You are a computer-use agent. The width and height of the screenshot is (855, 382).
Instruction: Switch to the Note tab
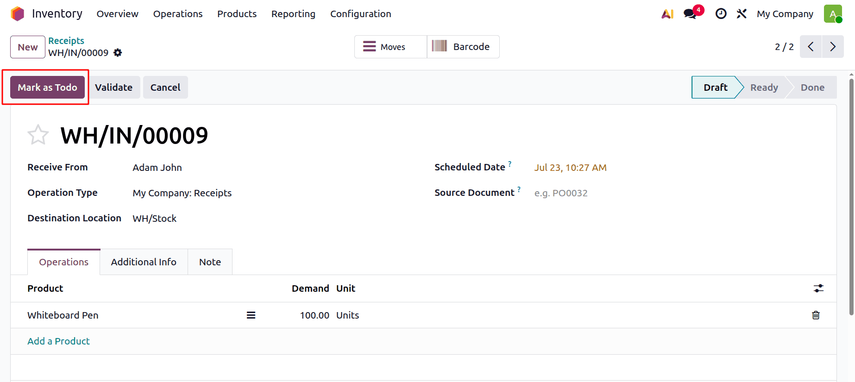pyautogui.click(x=210, y=262)
